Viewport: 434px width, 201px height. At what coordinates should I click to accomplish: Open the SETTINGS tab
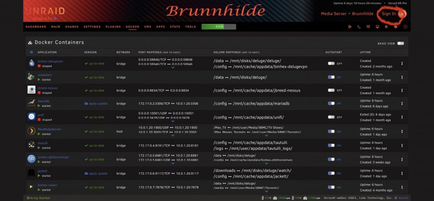coord(92,27)
